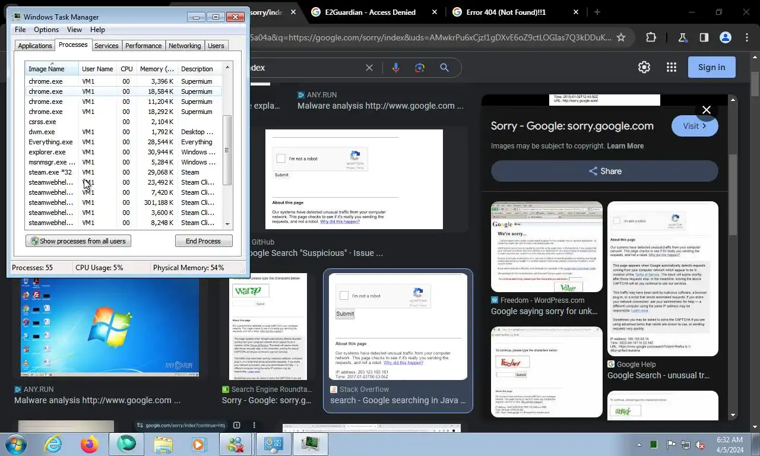This screenshot has height=456, width=760.
Task: Click the volume muted tray icon
Action: coord(700,444)
